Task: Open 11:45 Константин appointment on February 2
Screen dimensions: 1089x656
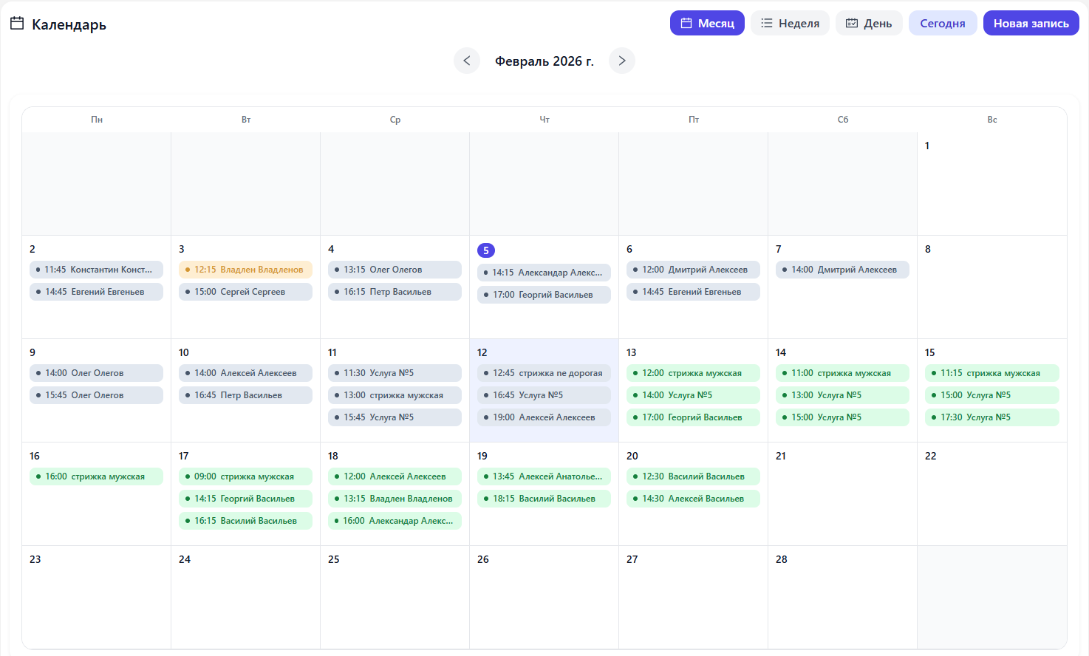Action: click(x=96, y=270)
